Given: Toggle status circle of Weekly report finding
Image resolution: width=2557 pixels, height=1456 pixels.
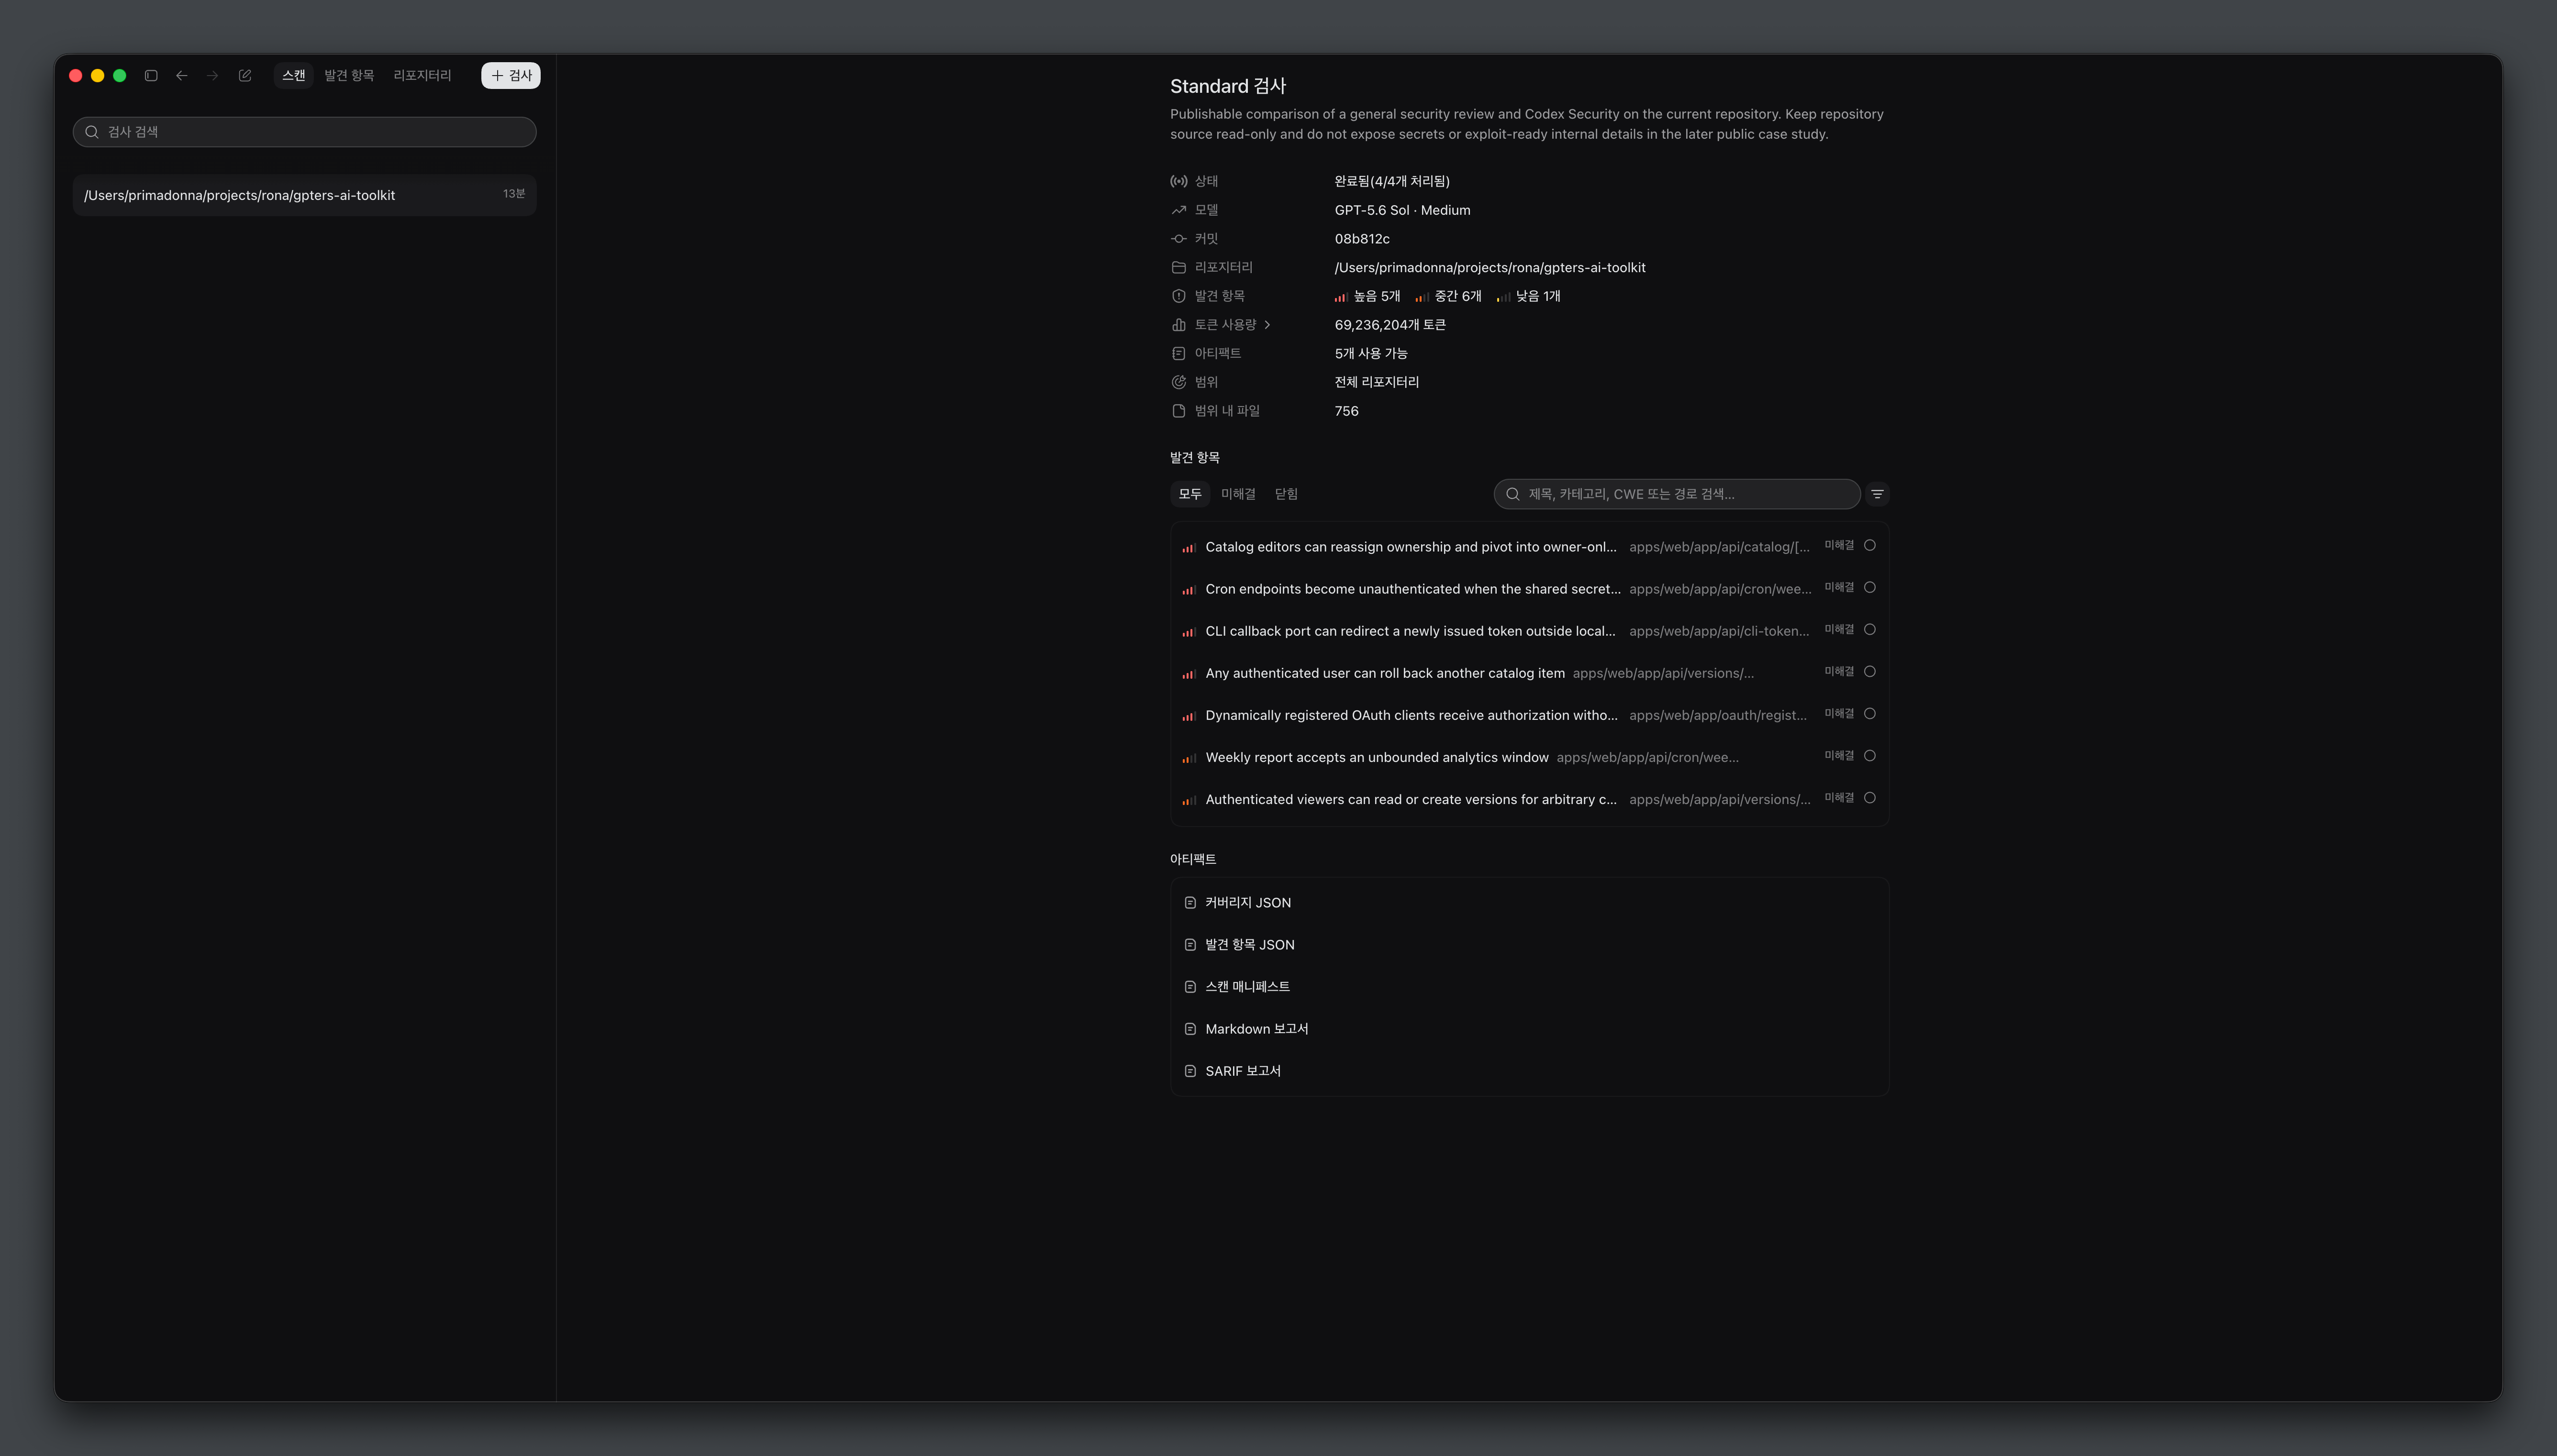Looking at the screenshot, I should [1869, 756].
